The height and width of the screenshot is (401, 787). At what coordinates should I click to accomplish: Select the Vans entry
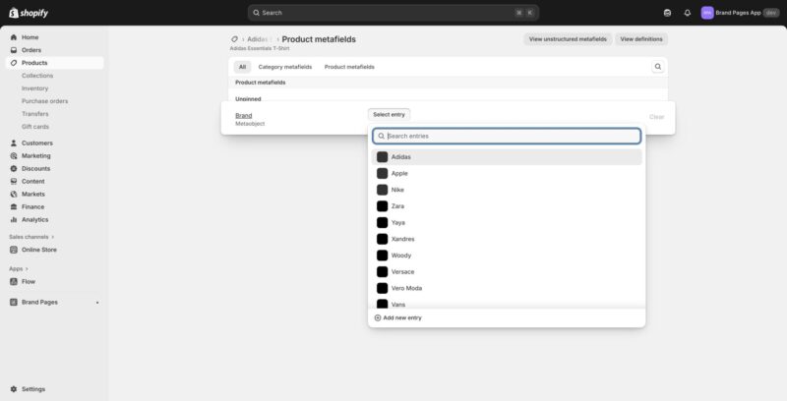click(x=507, y=304)
